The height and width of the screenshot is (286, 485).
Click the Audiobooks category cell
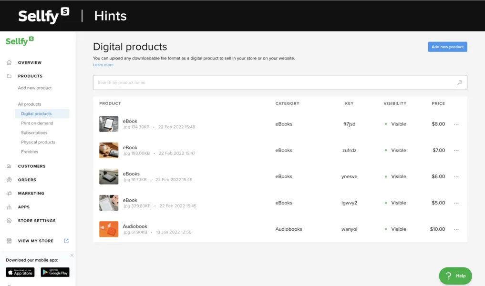pos(289,229)
